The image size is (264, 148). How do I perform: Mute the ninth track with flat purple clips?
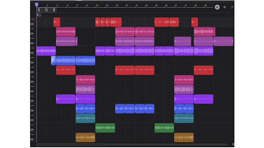[32, 101]
